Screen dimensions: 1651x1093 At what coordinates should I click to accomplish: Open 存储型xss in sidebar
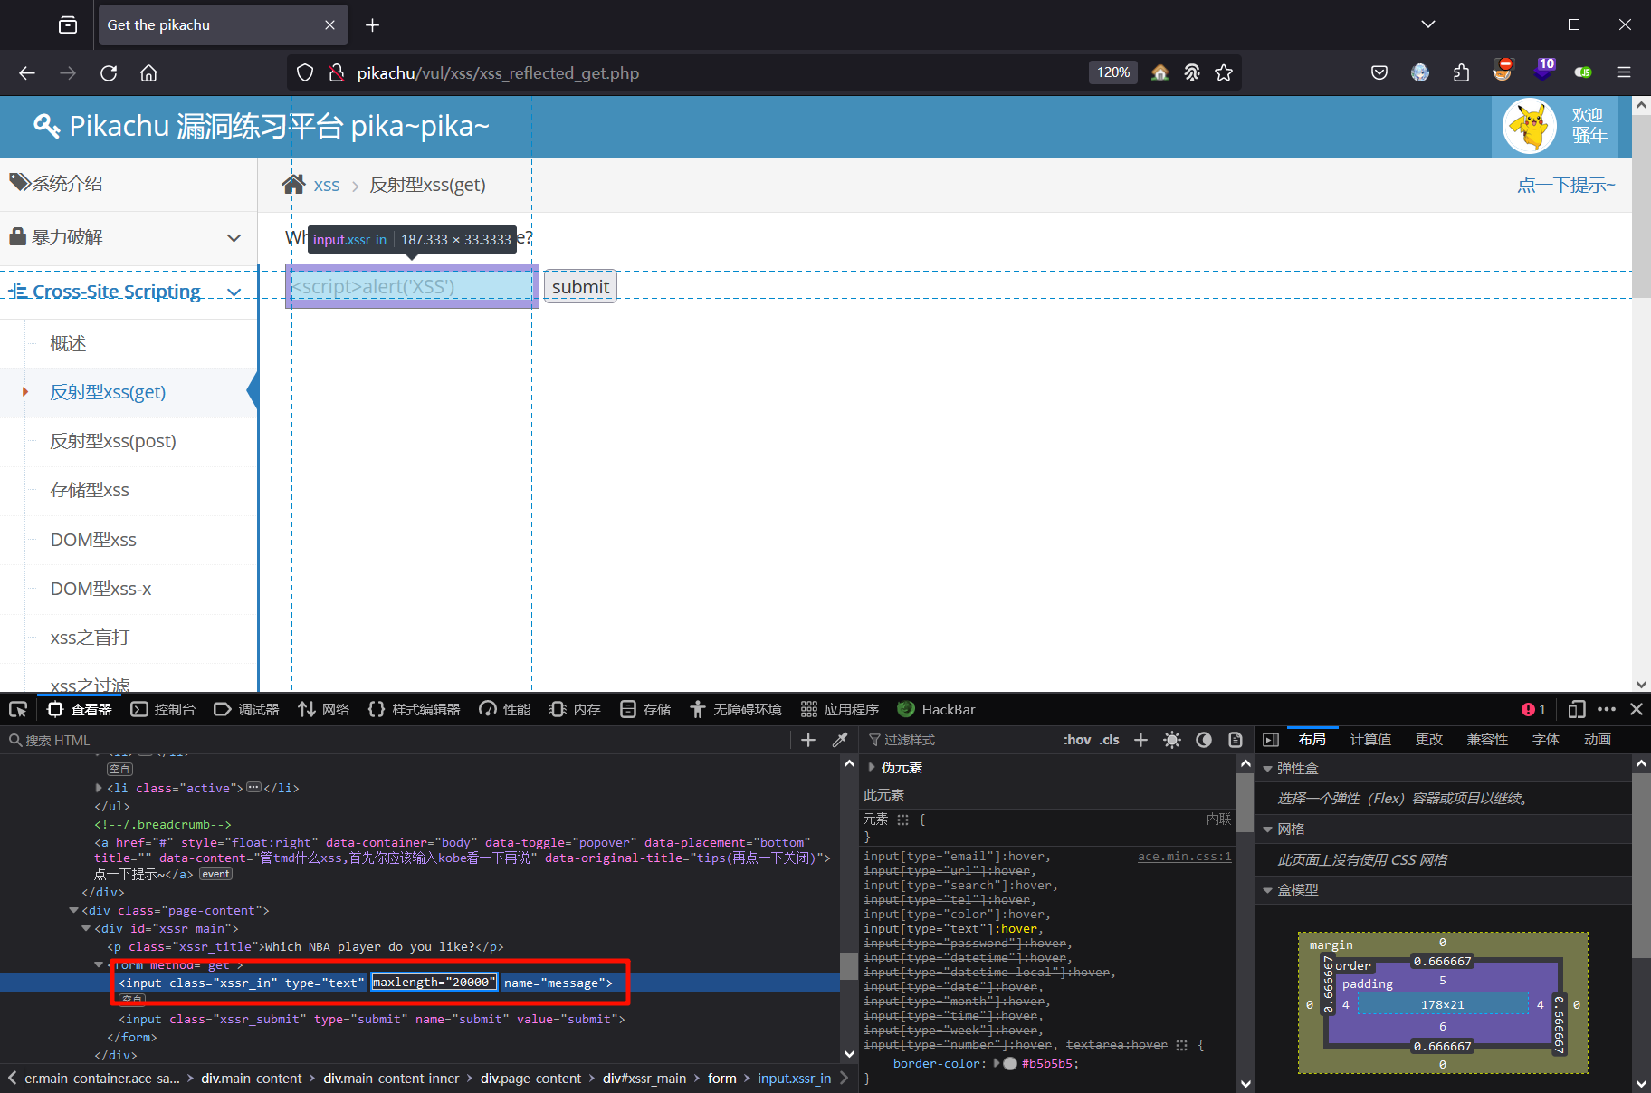[x=90, y=490]
